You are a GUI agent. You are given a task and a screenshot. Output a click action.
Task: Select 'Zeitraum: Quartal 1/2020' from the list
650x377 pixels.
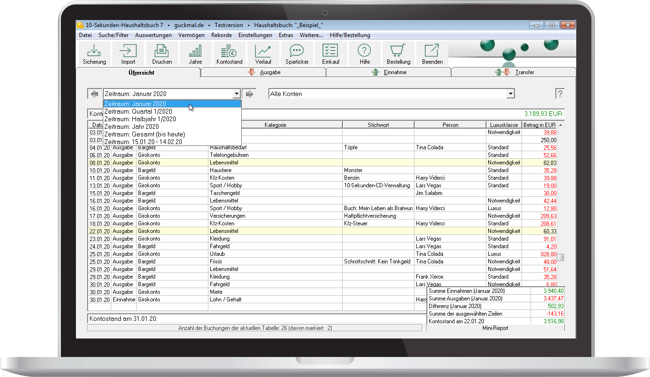pos(138,111)
